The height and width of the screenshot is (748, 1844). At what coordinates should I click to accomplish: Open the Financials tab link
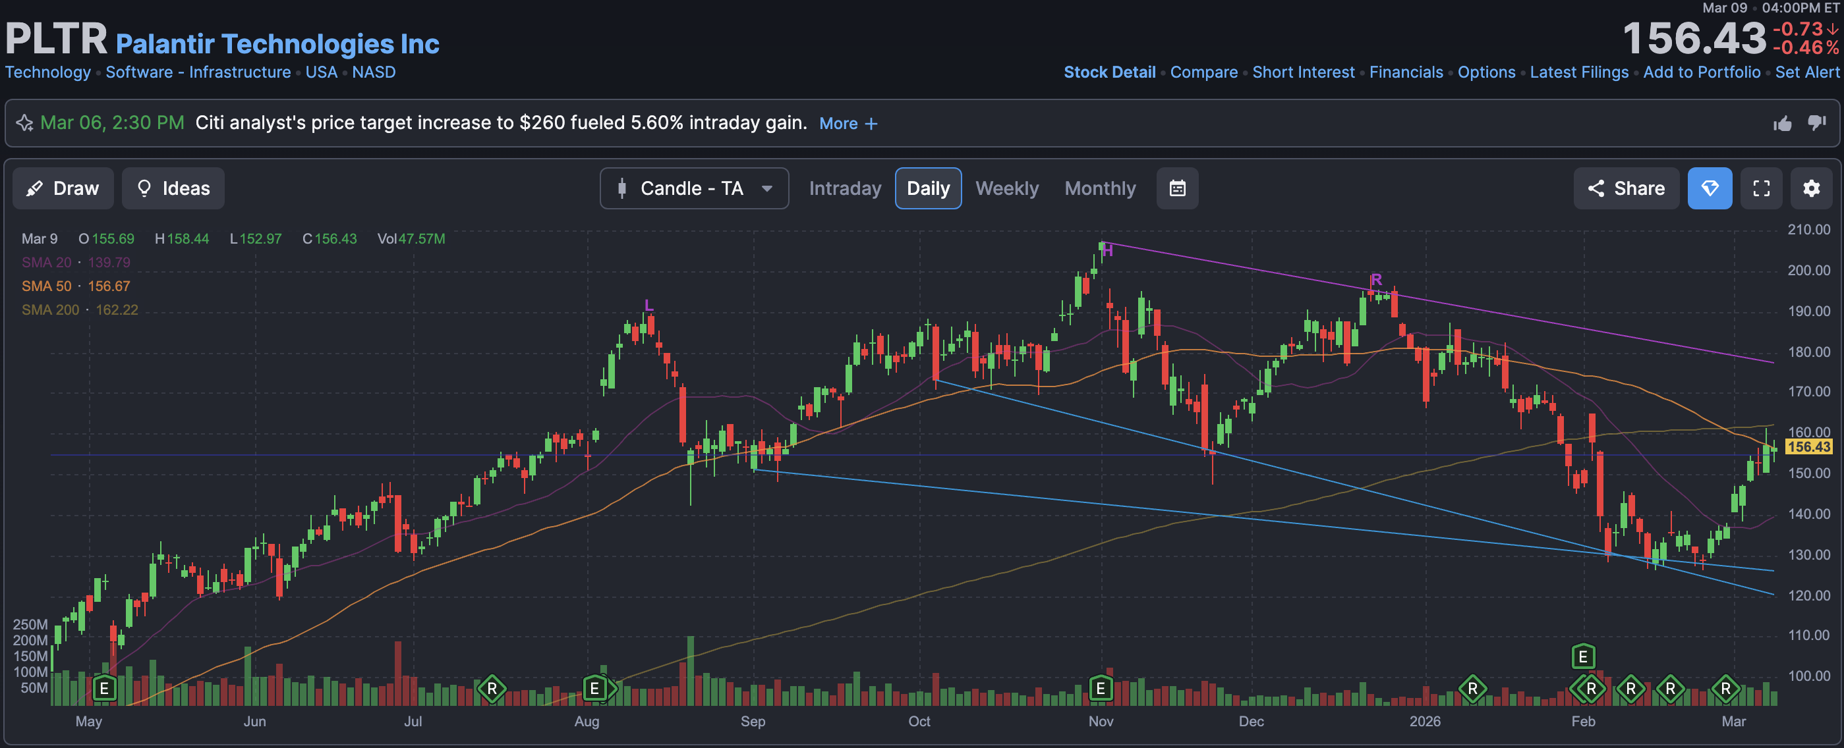[1405, 72]
